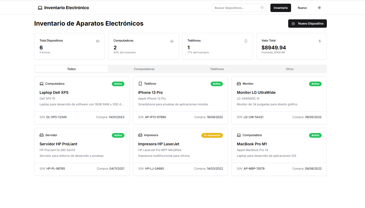
Task: Click the Nuevo Dispositivo button
Action: [308, 24]
